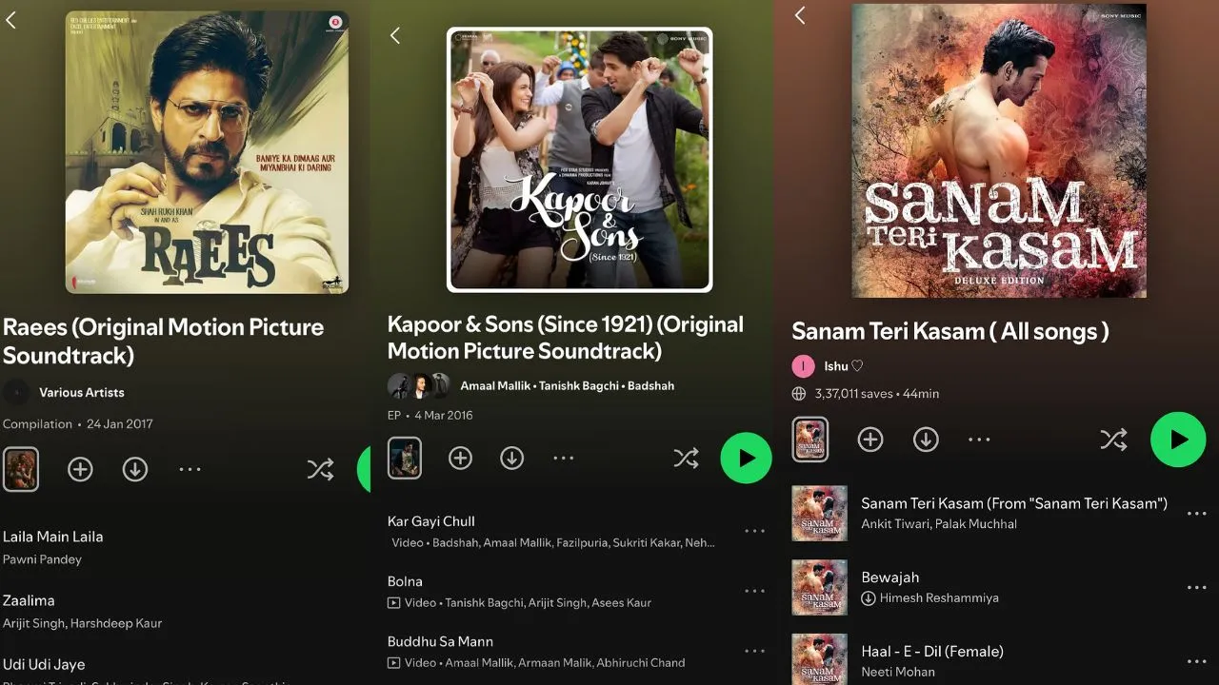Tap the Haal - E - Dil (Female) artwork
Screen dimensions: 1219x685
819,659
